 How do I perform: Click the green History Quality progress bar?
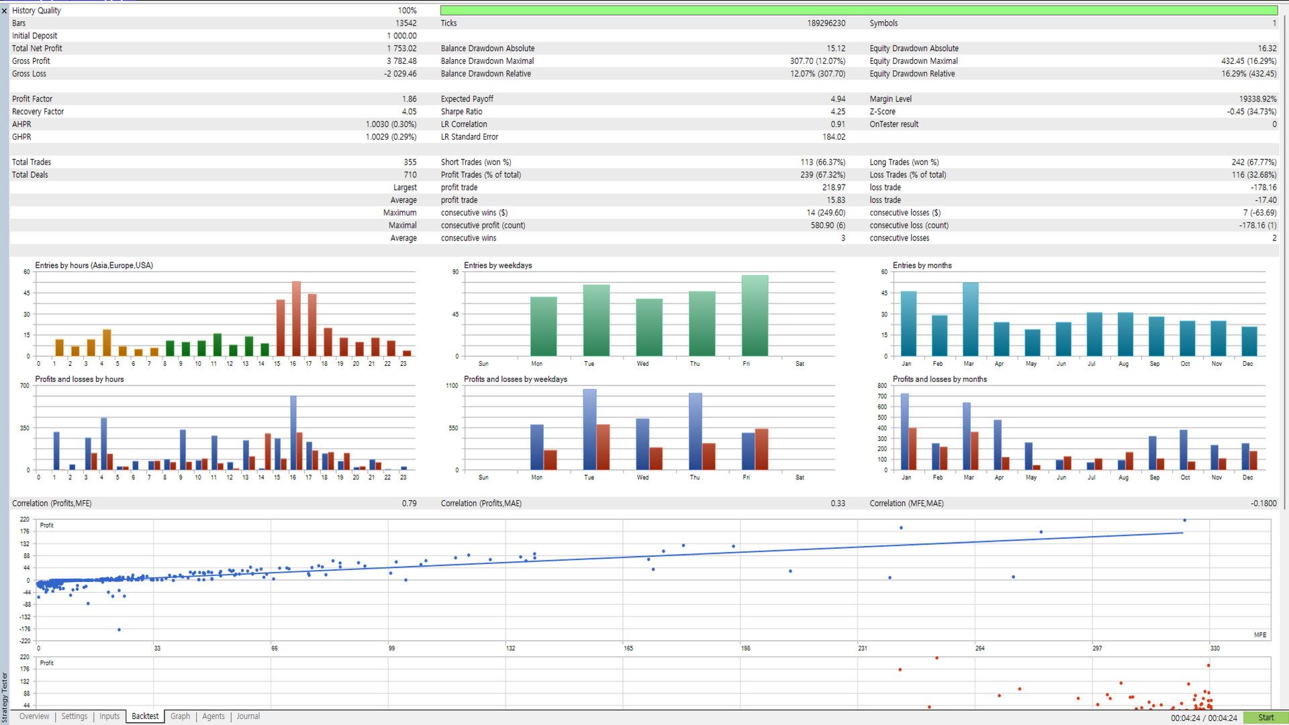tap(859, 11)
